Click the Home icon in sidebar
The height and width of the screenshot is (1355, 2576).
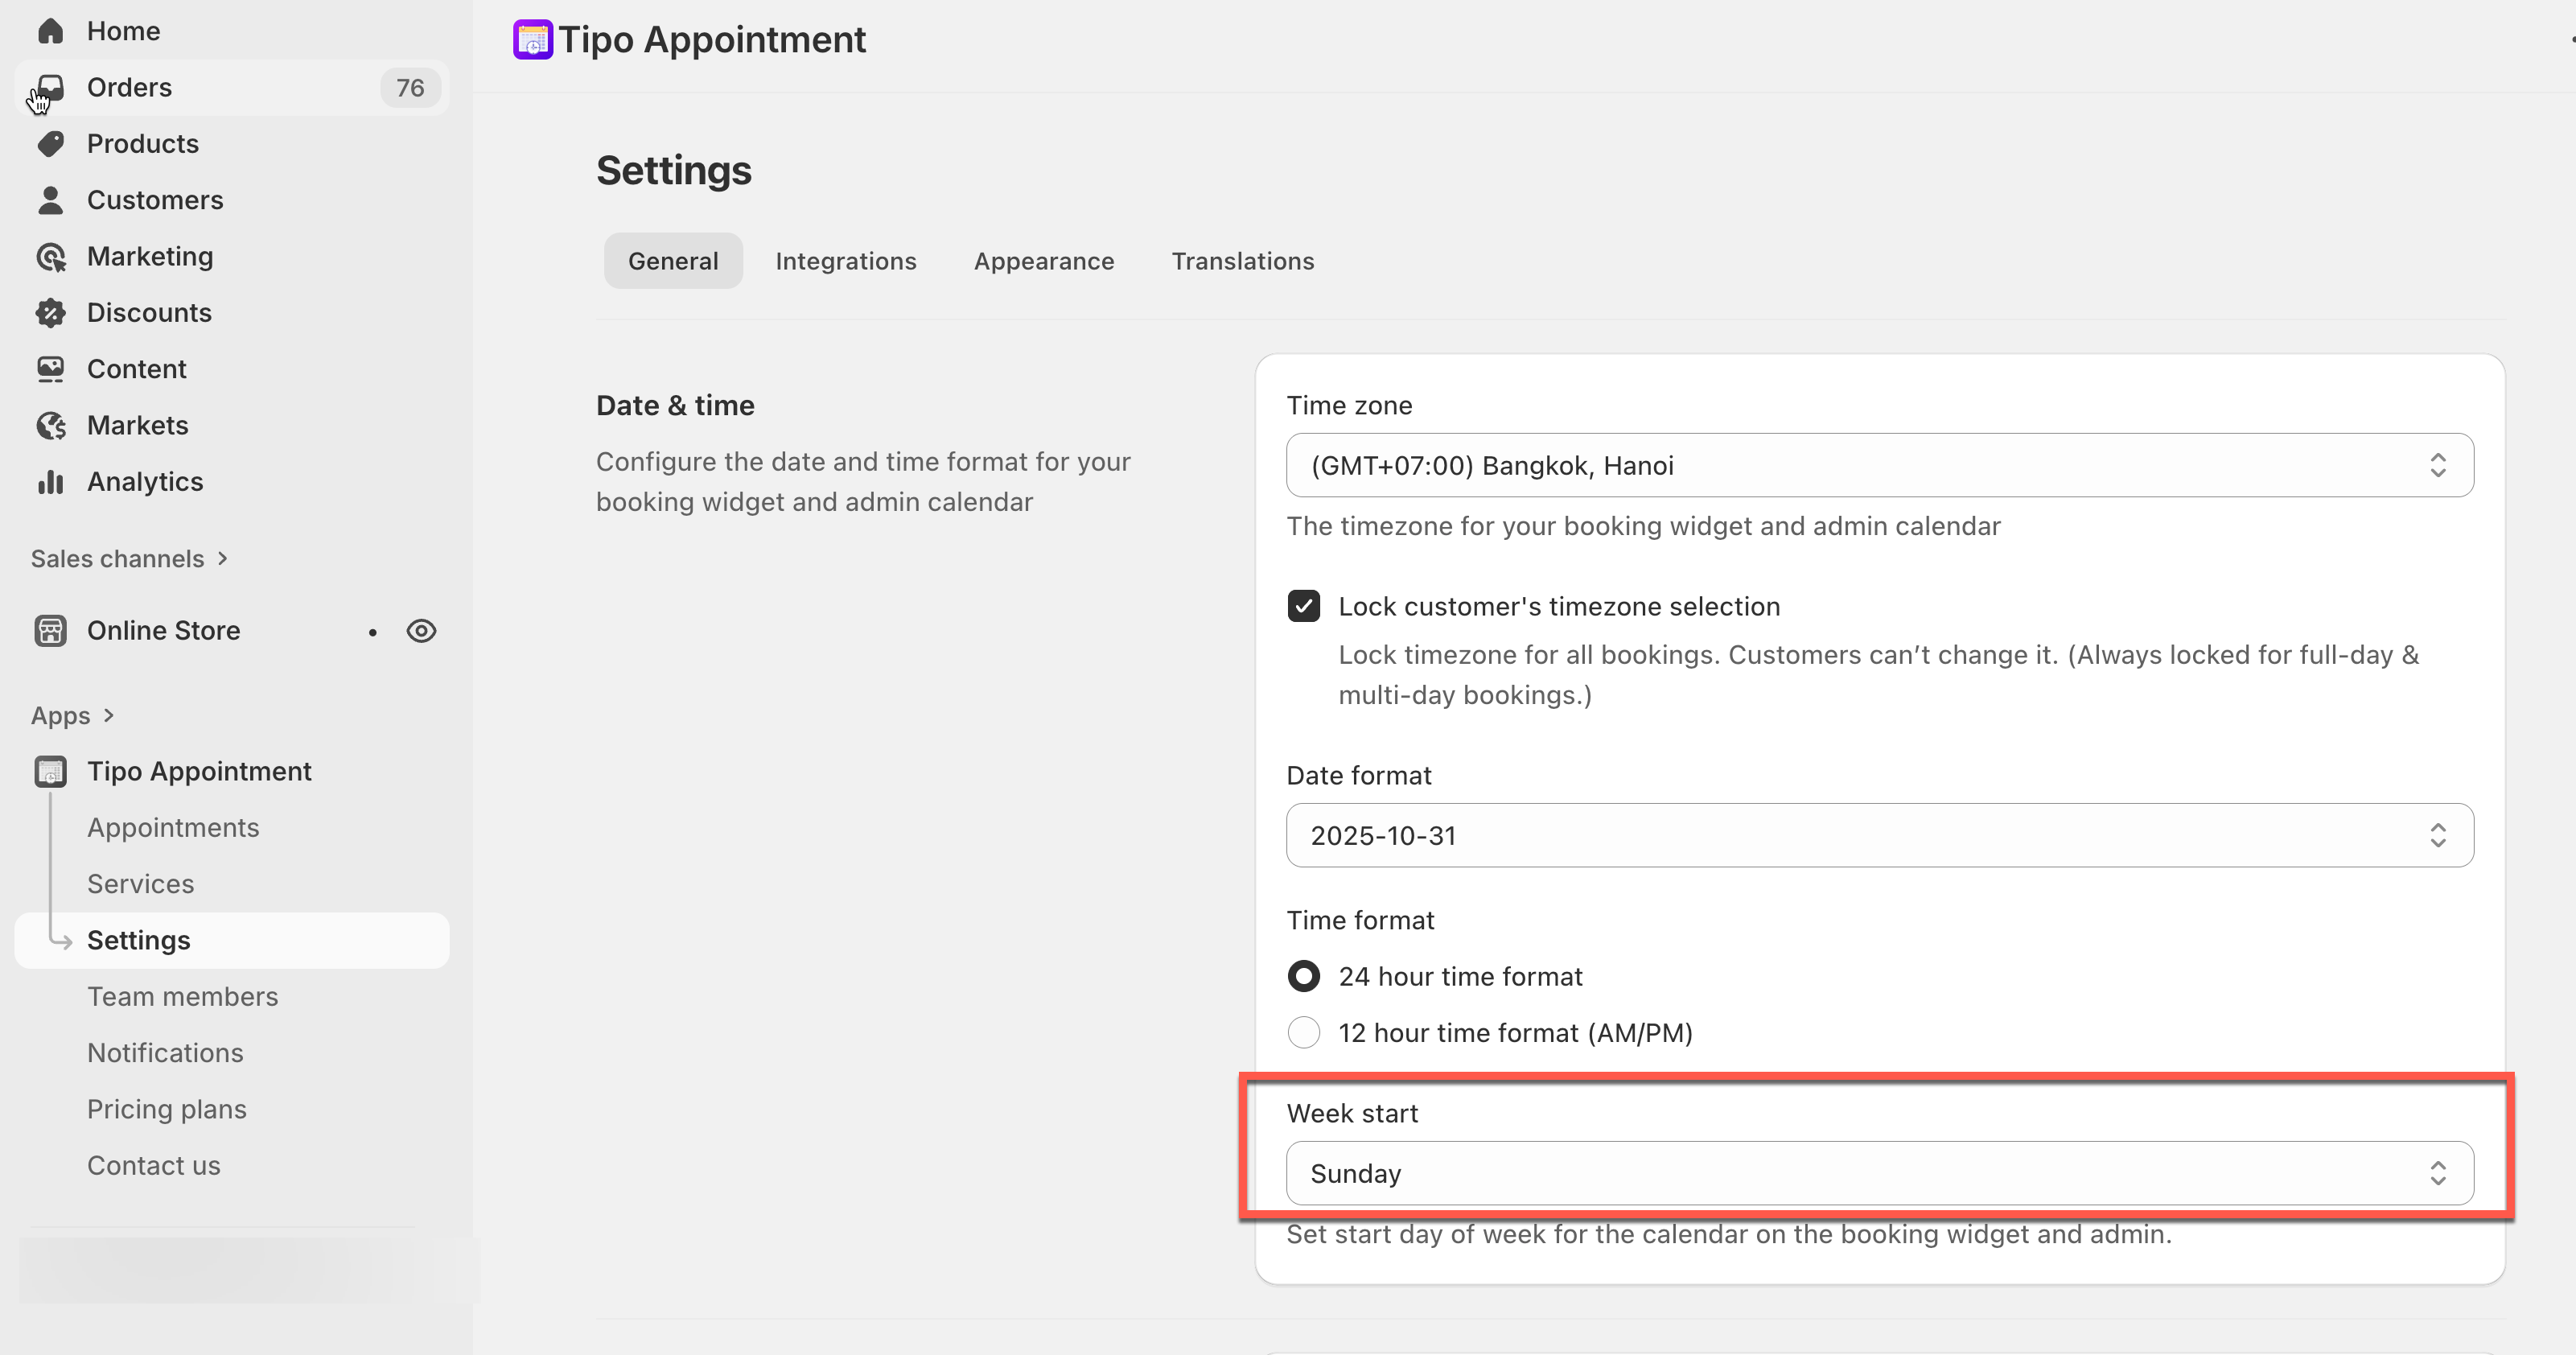[x=50, y=31]
